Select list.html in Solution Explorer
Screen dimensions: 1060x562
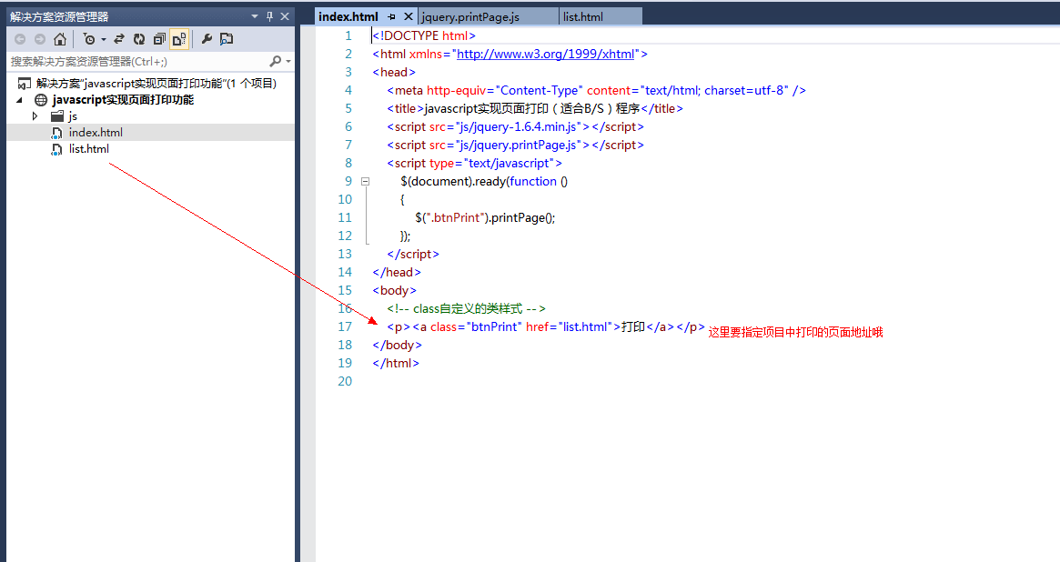point(88,148)
